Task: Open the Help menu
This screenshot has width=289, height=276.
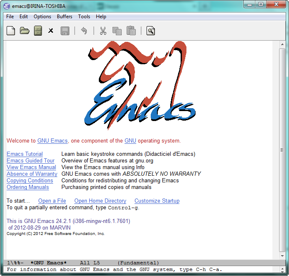Action: tap(101, 17)
